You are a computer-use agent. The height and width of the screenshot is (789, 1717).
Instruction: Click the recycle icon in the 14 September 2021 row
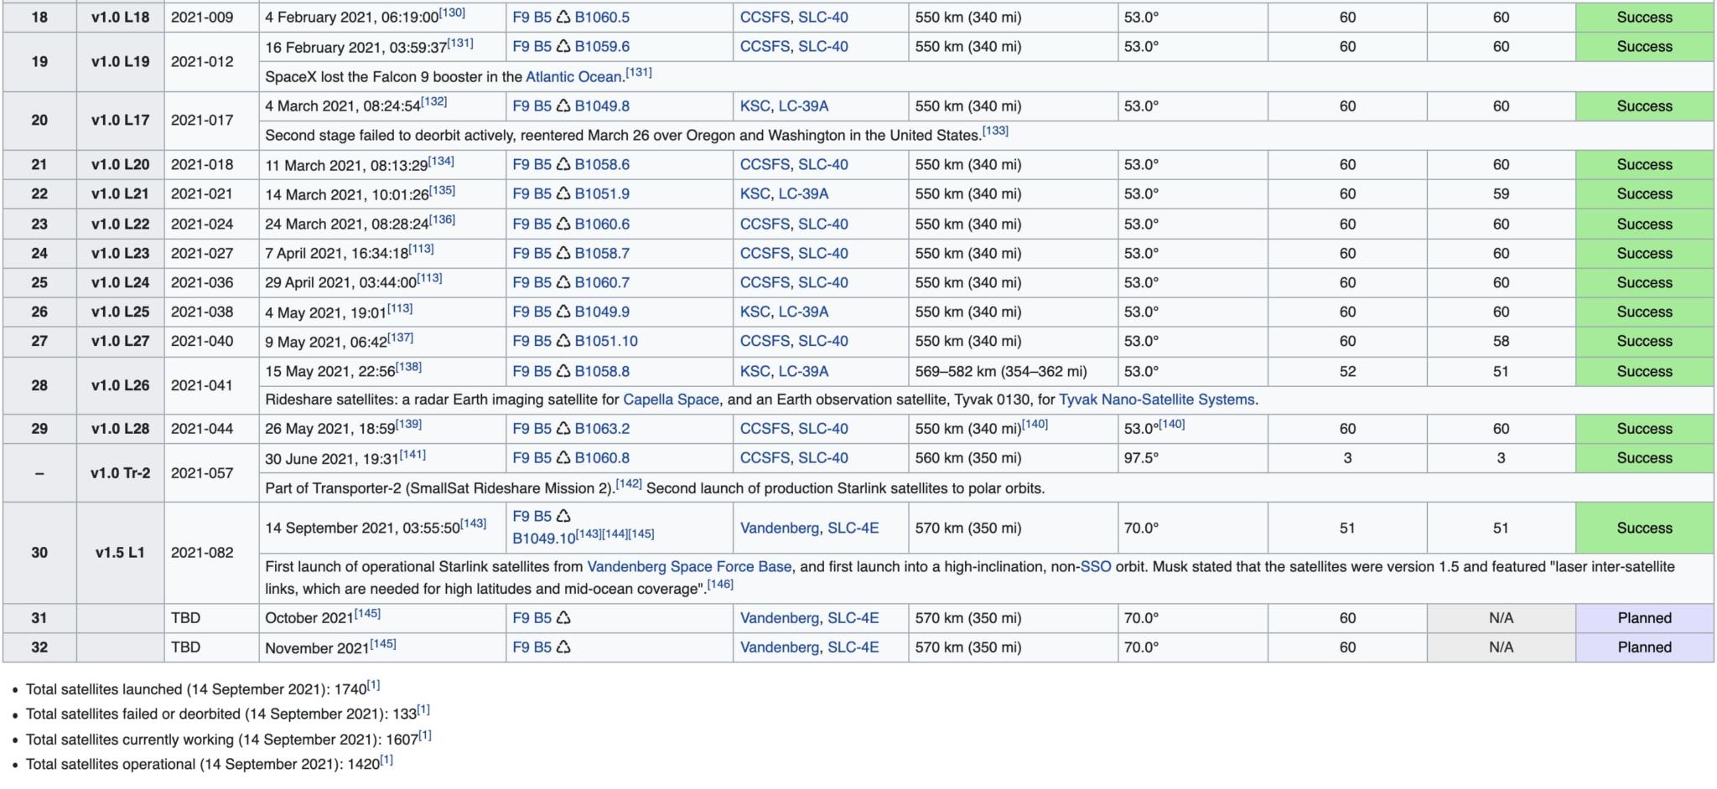coord(563,517)
